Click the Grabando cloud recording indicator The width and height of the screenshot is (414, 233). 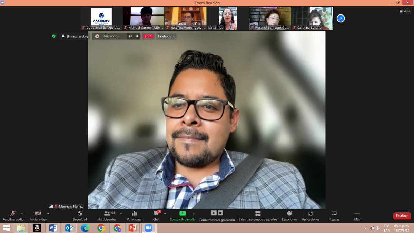(x=107, y=36)
